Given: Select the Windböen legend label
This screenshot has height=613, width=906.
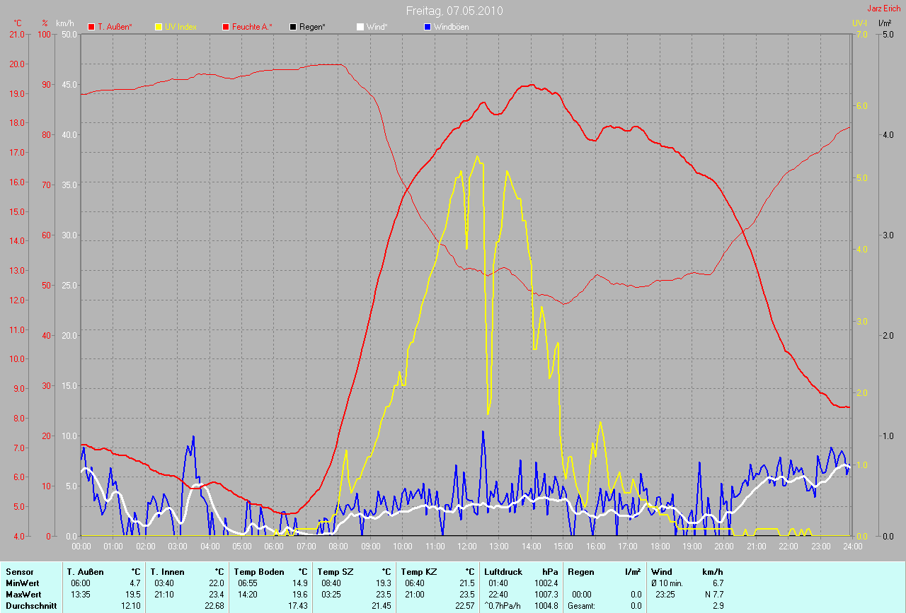Looking at the screenshot, I should pyautogui.click(x=451, y=27).
